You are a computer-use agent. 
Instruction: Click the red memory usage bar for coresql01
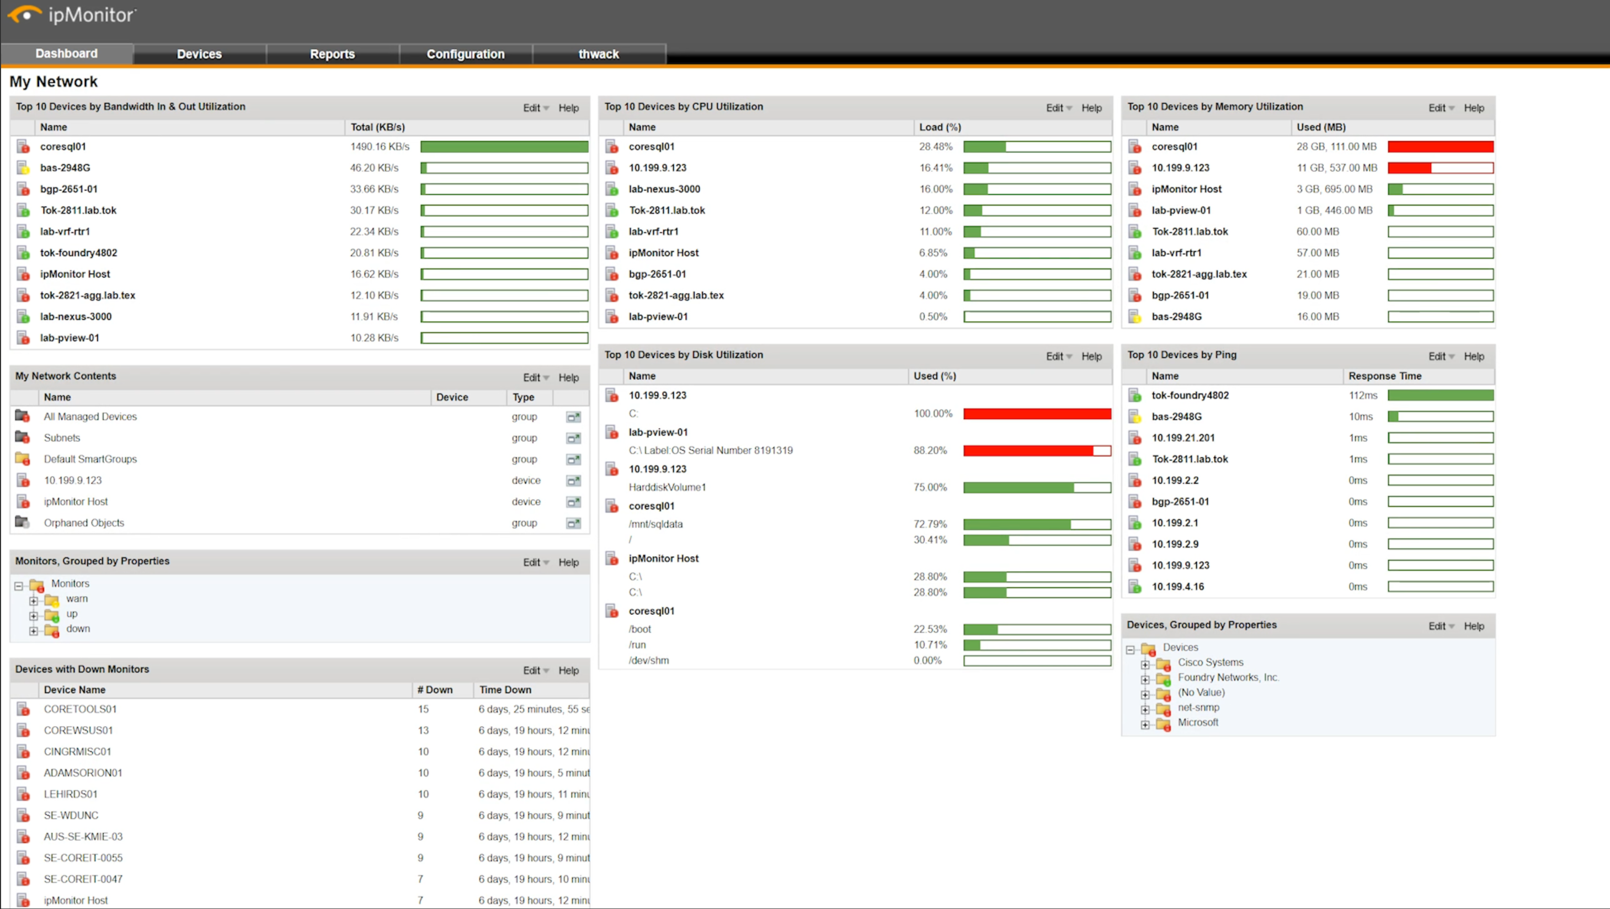tap(1441, 146)
